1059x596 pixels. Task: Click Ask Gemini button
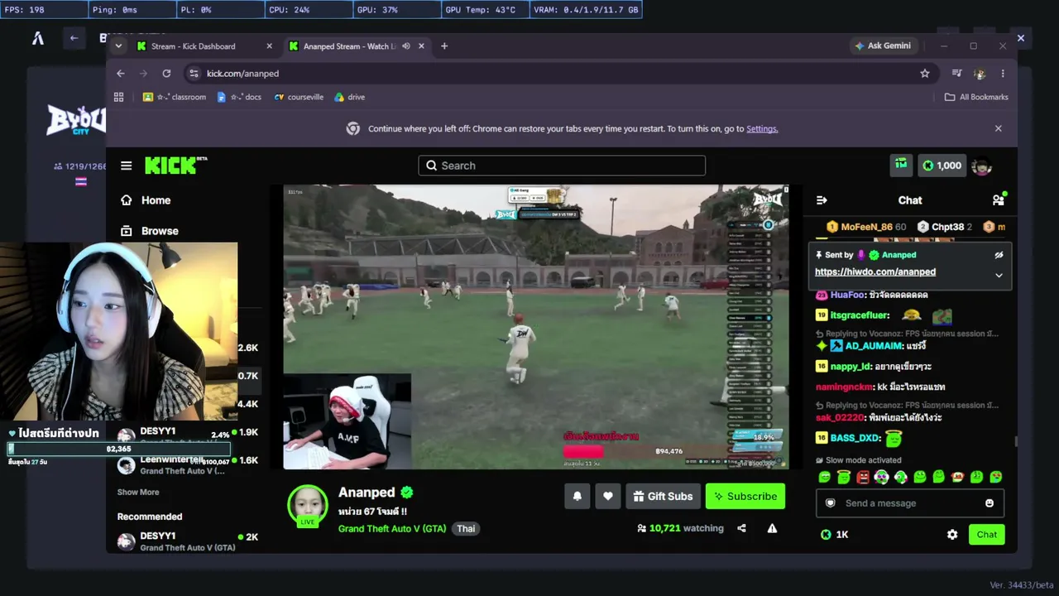(883, 46)
